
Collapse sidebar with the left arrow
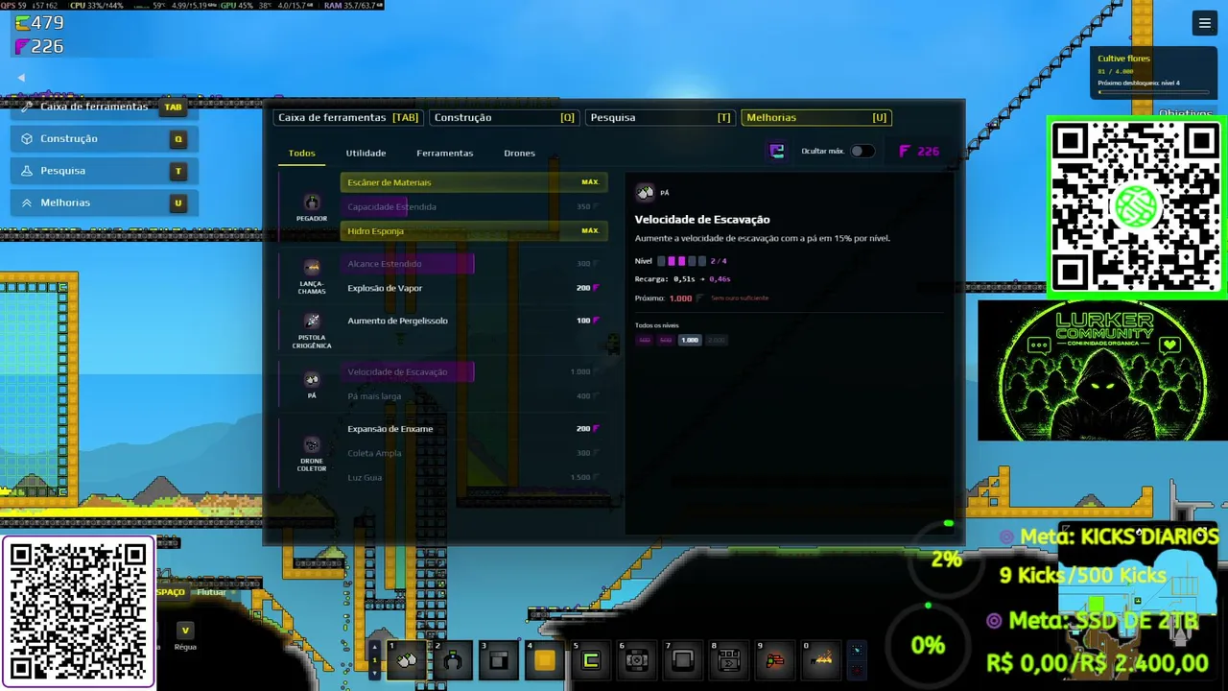pos(21,78)
